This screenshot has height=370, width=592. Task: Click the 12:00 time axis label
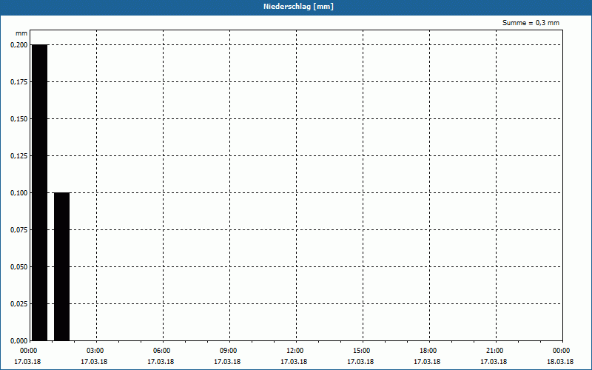tap(295, 351)
